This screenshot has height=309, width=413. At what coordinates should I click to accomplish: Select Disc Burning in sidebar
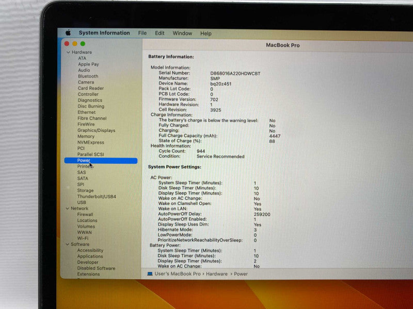coord(91,107)
